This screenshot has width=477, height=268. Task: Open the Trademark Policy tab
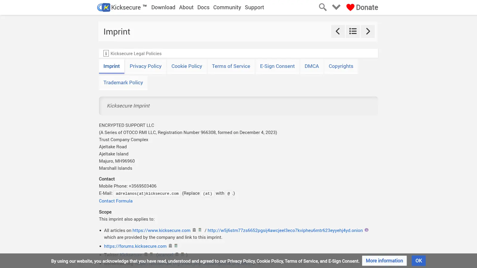click(x=123, y=82)
